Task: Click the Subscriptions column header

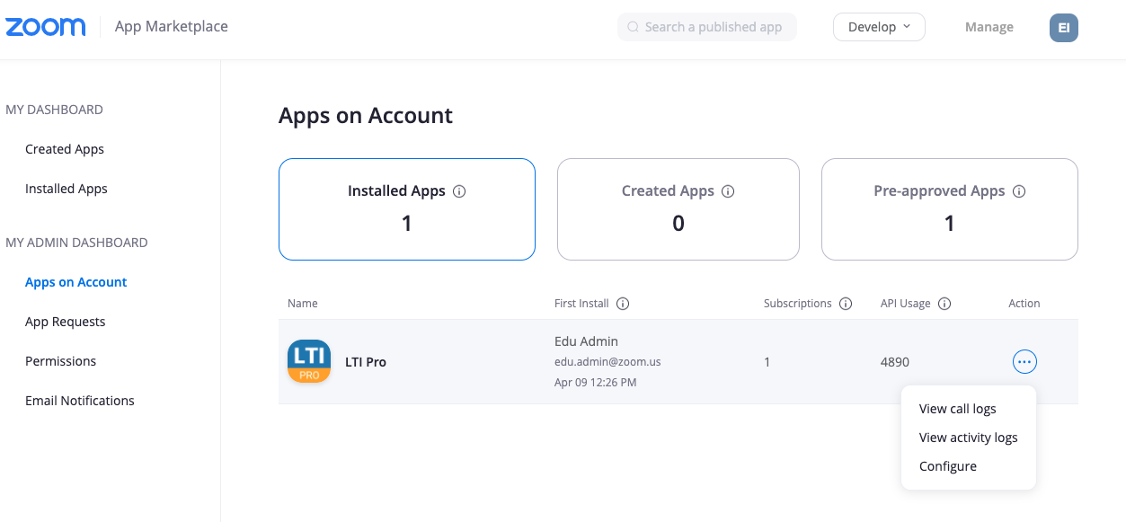Action: 798,304
